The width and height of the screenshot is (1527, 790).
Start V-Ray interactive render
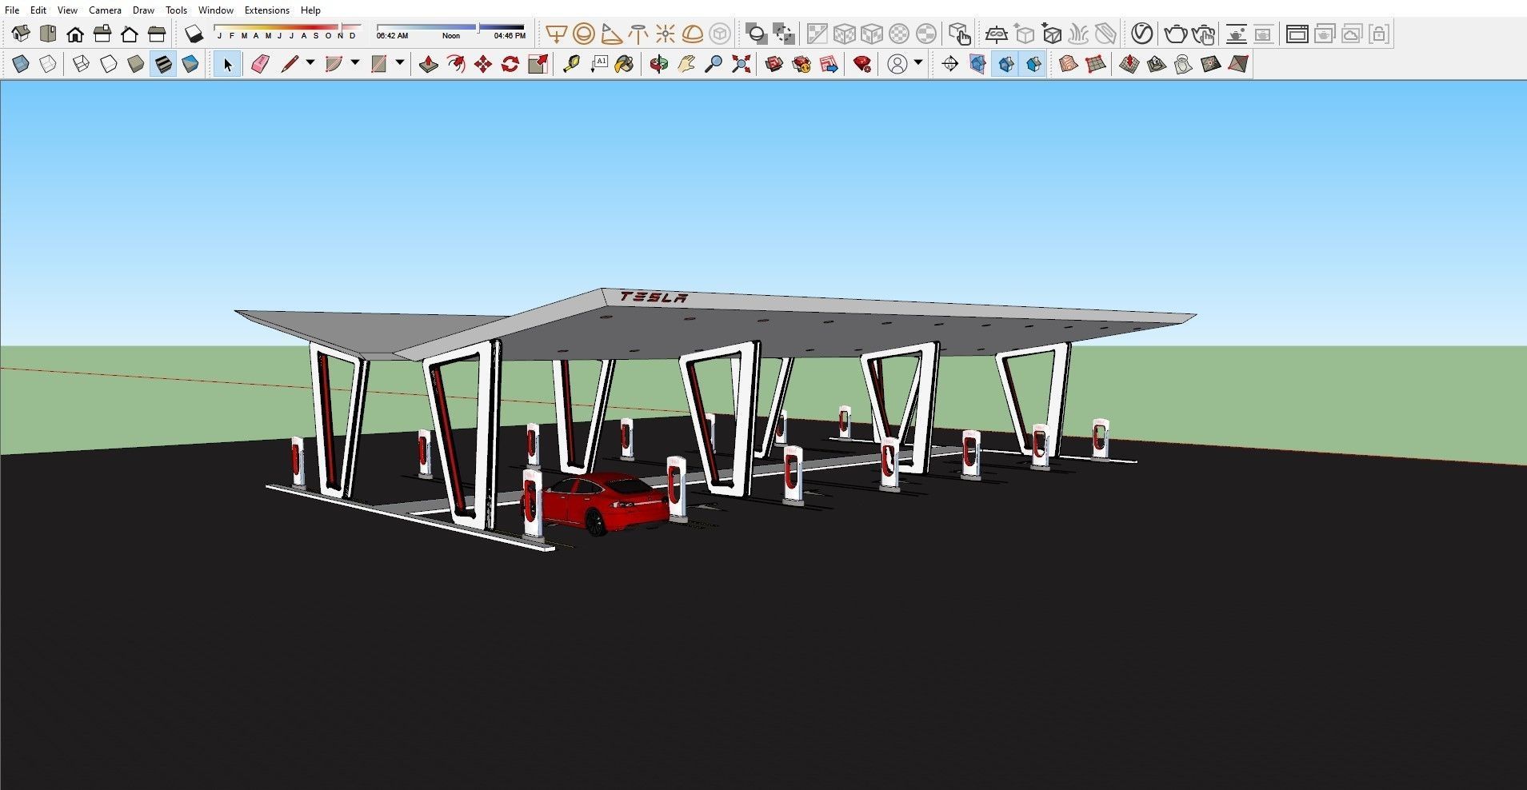(x=1203, y=34)
